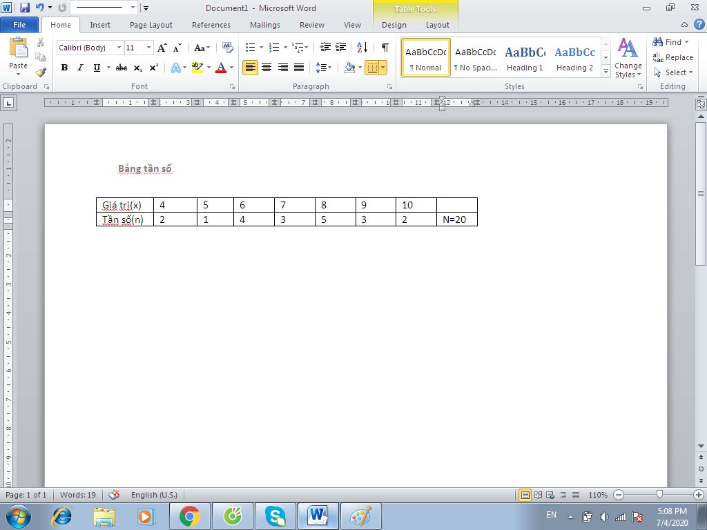
Task: Toggle Print Layout view button
Action: click(x=525, y=495)
